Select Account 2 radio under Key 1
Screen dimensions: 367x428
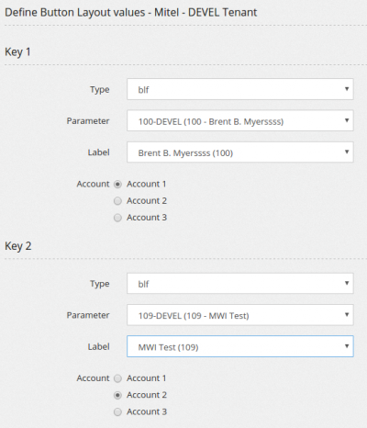[117, 201]
